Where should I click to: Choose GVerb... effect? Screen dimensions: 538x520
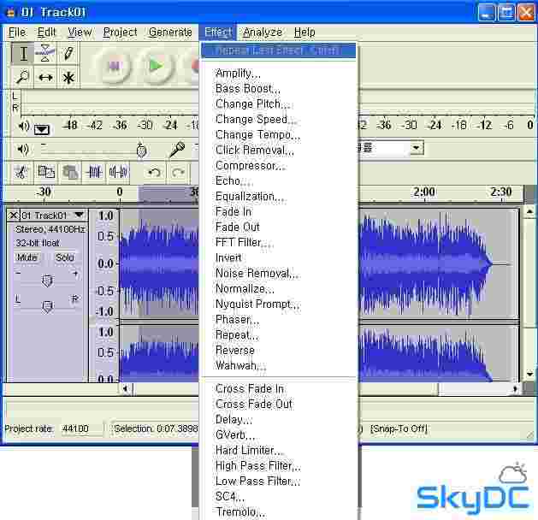[278, 435]
